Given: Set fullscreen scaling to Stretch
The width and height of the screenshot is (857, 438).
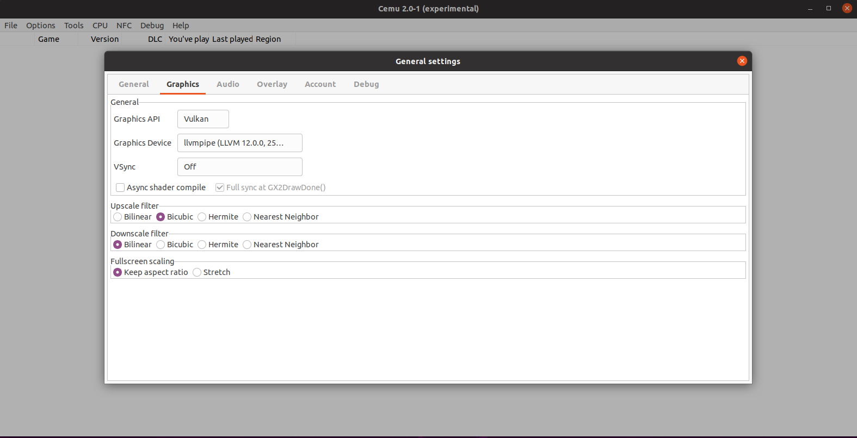Looking at the screenshot, I should coord(197,272).
